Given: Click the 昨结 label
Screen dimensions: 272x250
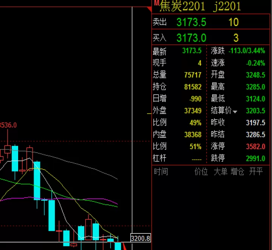Looking at the screenshot, I should pyautogui.click(x=218, y=134).
